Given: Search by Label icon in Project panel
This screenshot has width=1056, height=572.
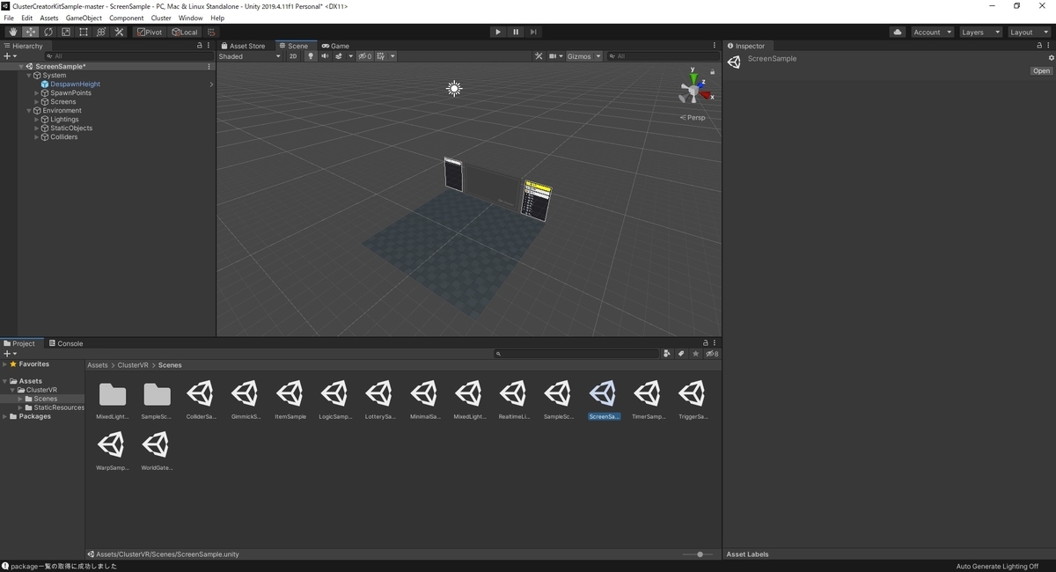Looking at the screenshot, I should click(681, 354).
